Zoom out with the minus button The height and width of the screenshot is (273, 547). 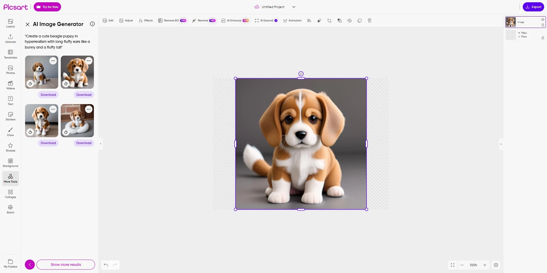pyautogui.click(x=462, y=265)
